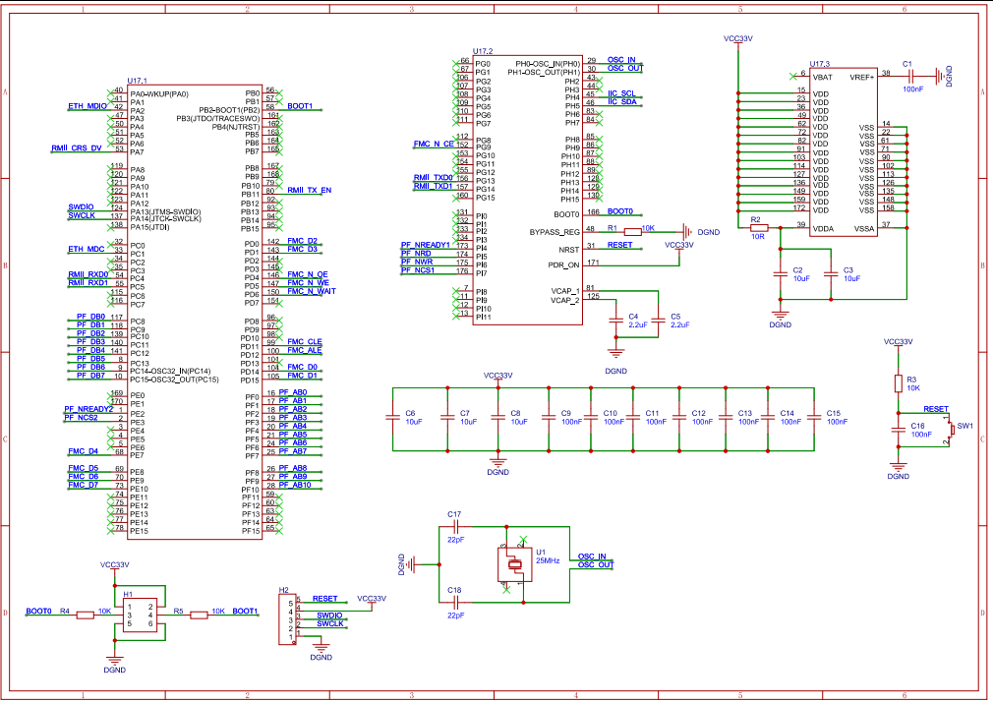
Task: Select the C6 10uF decoupling capacitor
Action: click(x=394, y=417)
